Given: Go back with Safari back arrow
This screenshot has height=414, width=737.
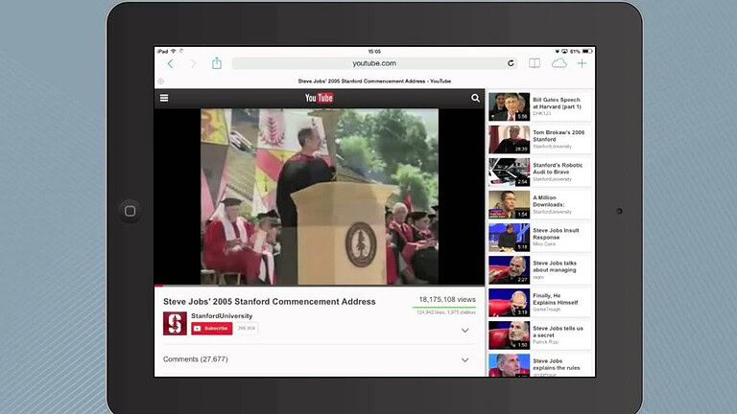Looking at the screenshot, I should point(170,64).
